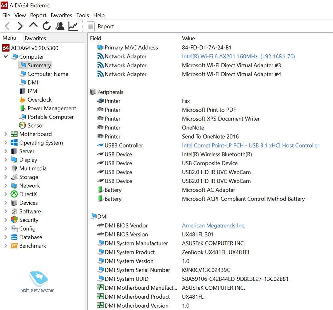Viewport: 333px width, 310px height.
Task: Open the File menu
Action: tap(6, 15)
